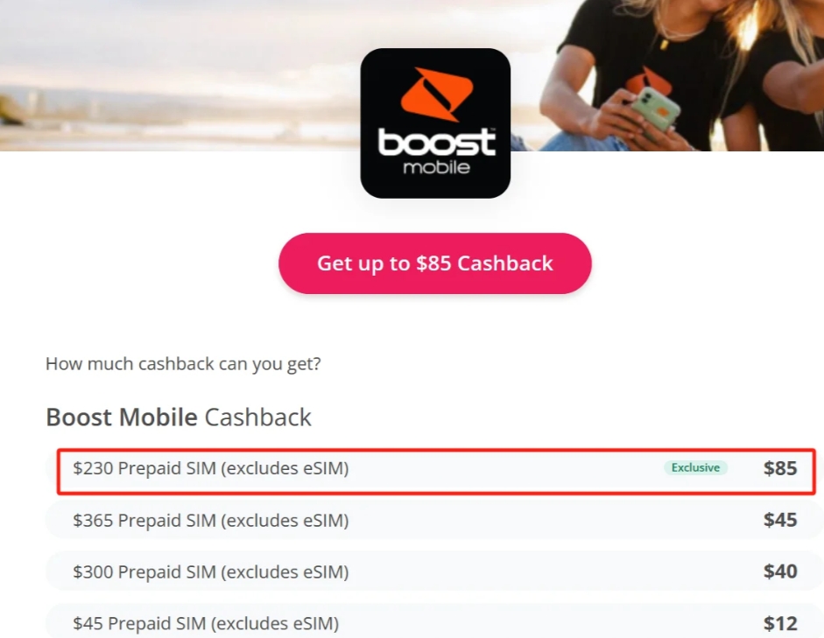Viewport: 824px width, 638px height.
Task: Click How much cashback can you get text
Action: (183, 364)
